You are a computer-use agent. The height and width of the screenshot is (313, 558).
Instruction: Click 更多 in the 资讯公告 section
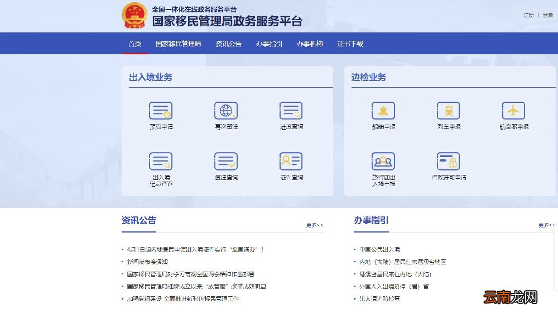315,225
